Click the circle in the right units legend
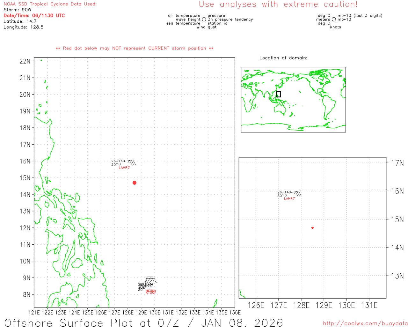This screenshot has width=408, height=327. pyautogui.click(x=334, y=19)
